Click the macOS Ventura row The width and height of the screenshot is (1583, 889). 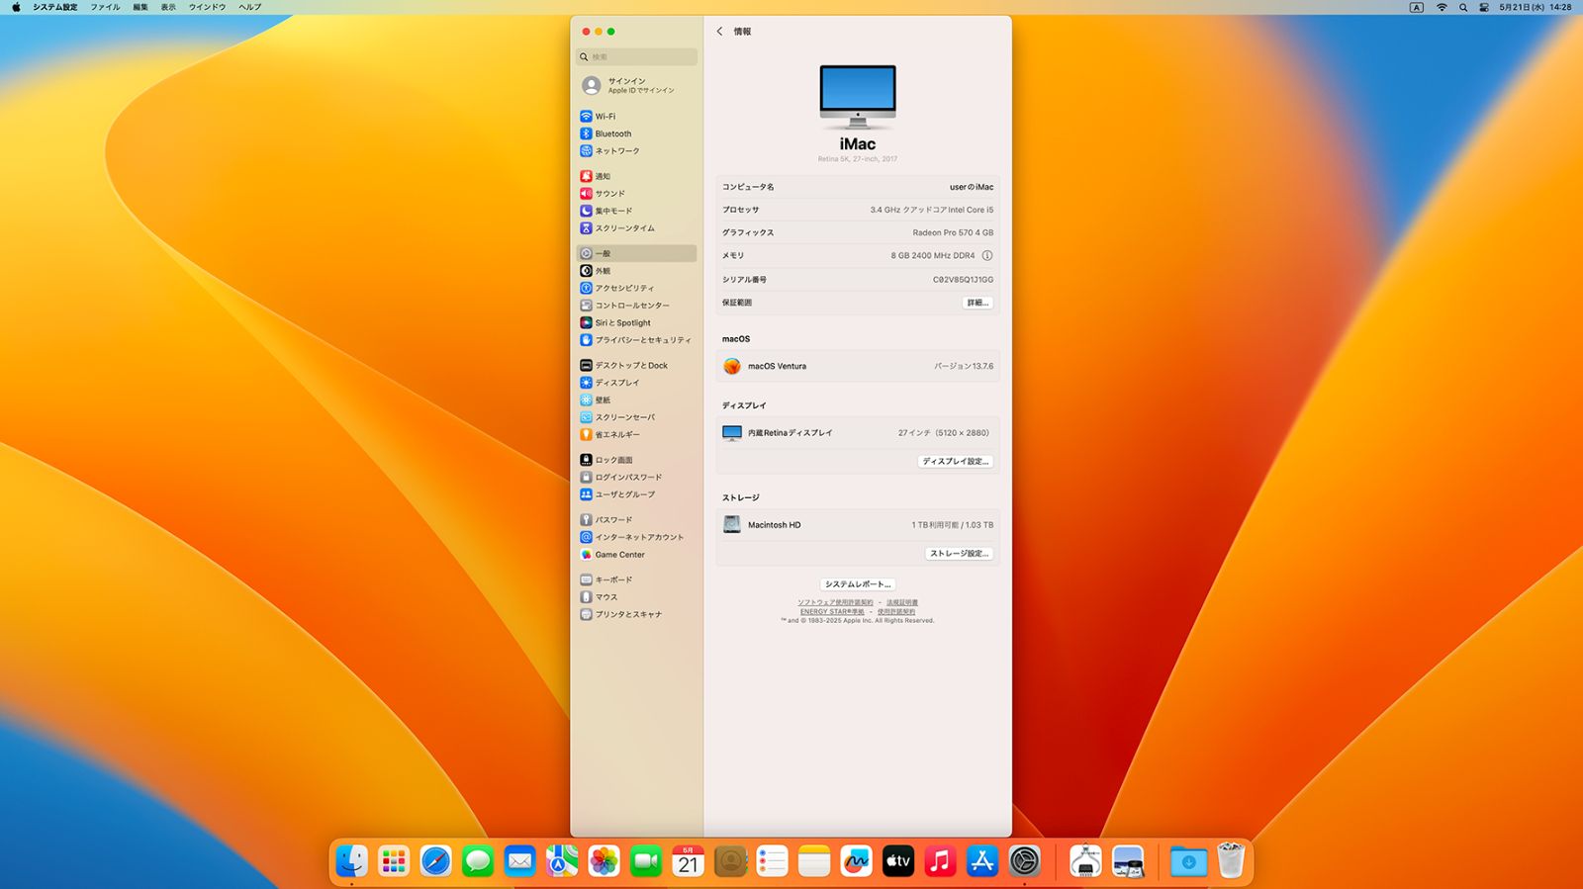(x=858, y=367)
